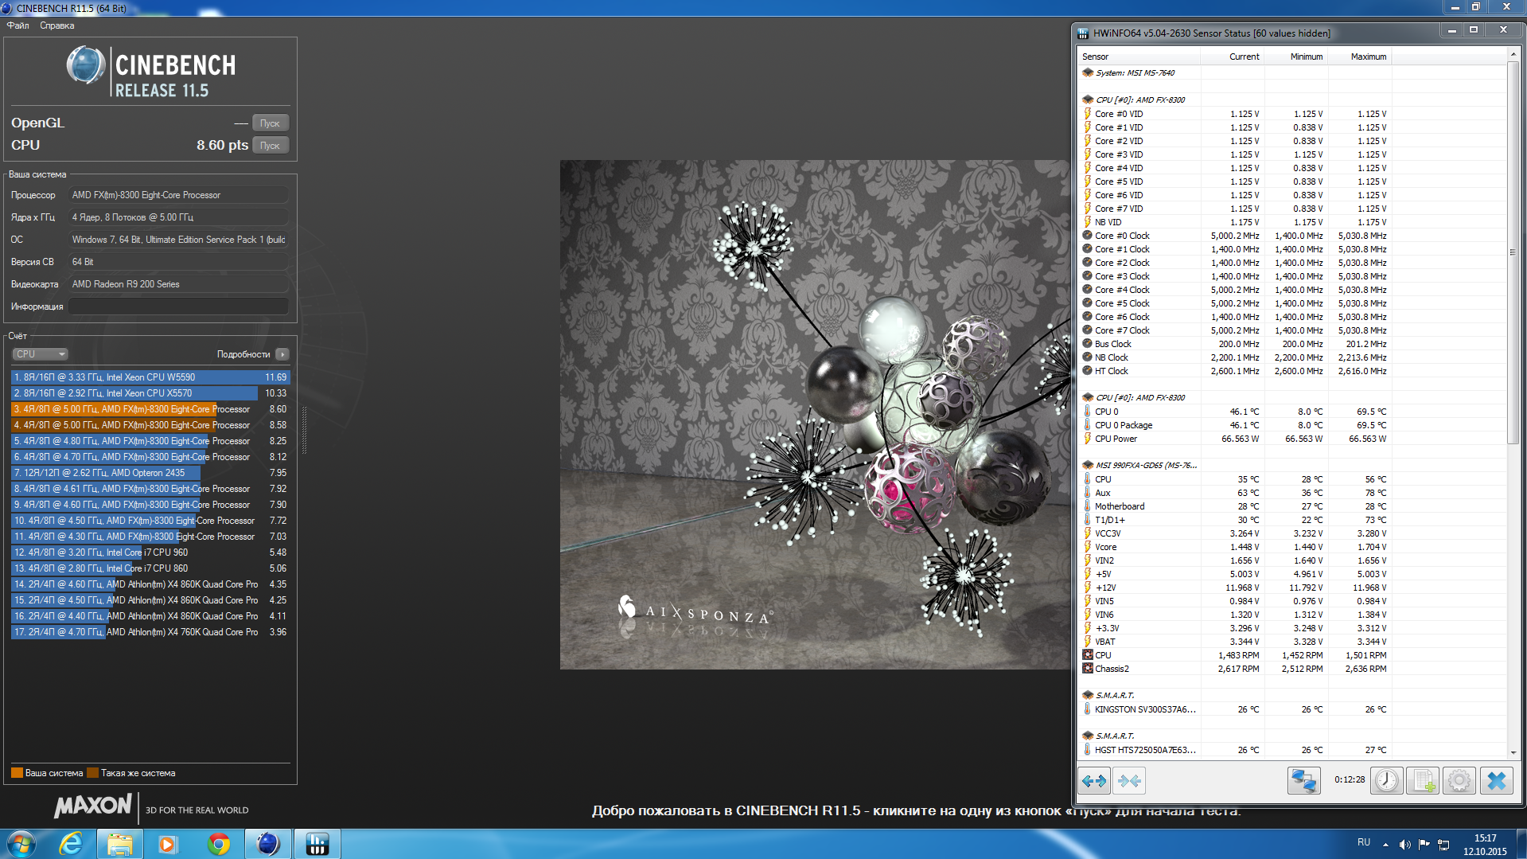Click the Maximum column header

[1359, 57]
